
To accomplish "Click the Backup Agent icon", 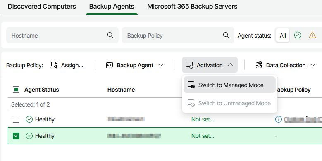I will pyautogui.click(x=110, y=65).
